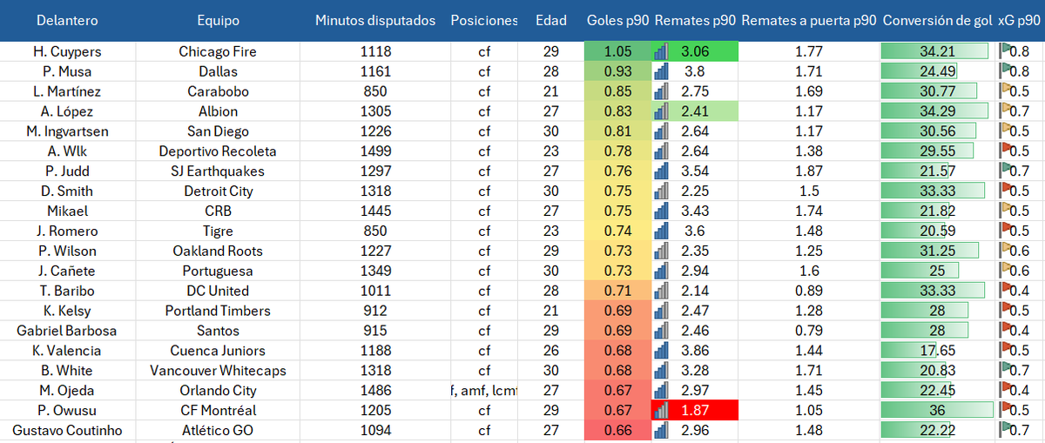Screen dimensions: 1045x443
Task: Click the Goles p90 value 1.05
Action: point(617,51)
